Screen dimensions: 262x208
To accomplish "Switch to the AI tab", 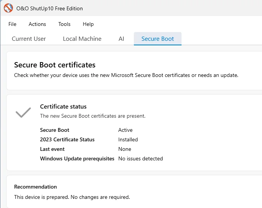I will (121, 39).
